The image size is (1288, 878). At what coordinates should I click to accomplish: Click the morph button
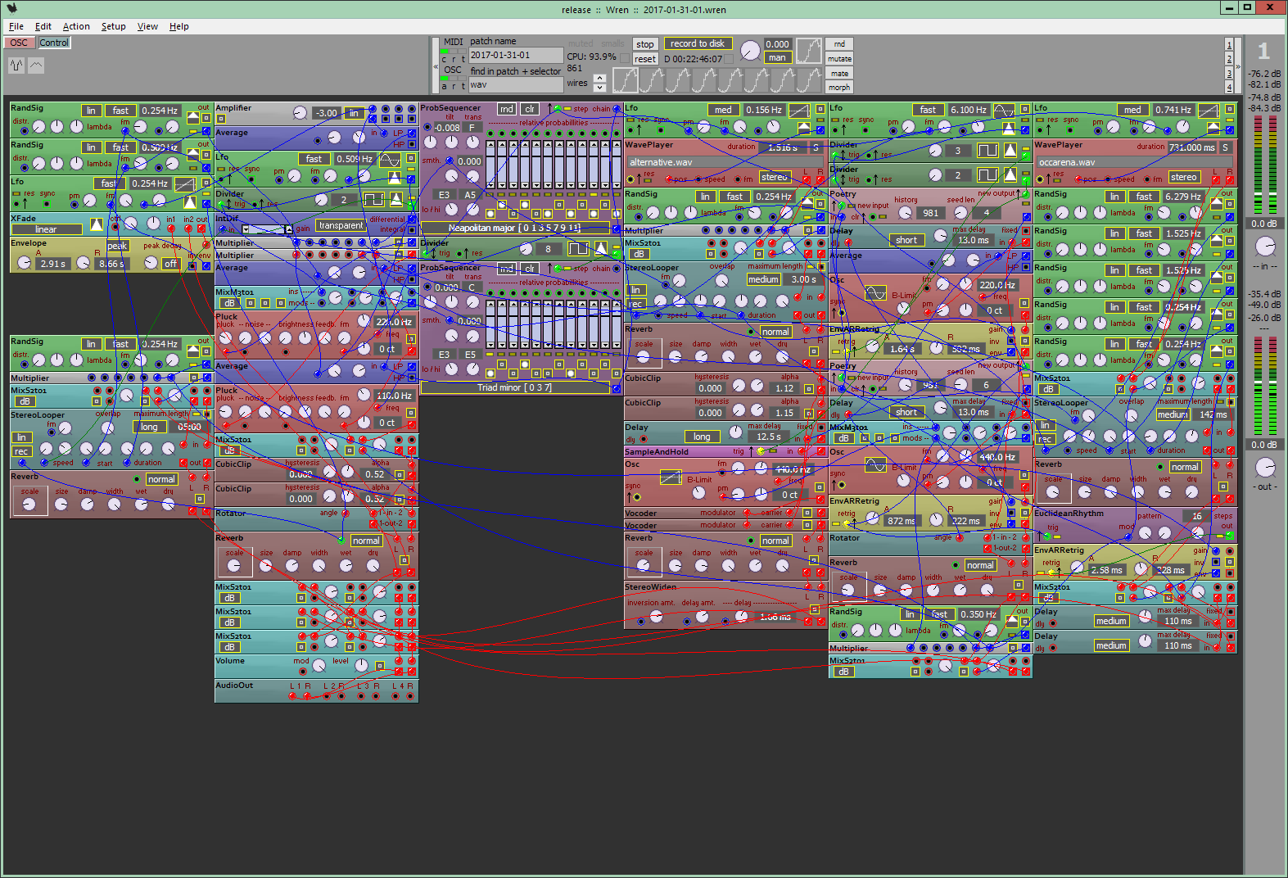coord(839,87)
